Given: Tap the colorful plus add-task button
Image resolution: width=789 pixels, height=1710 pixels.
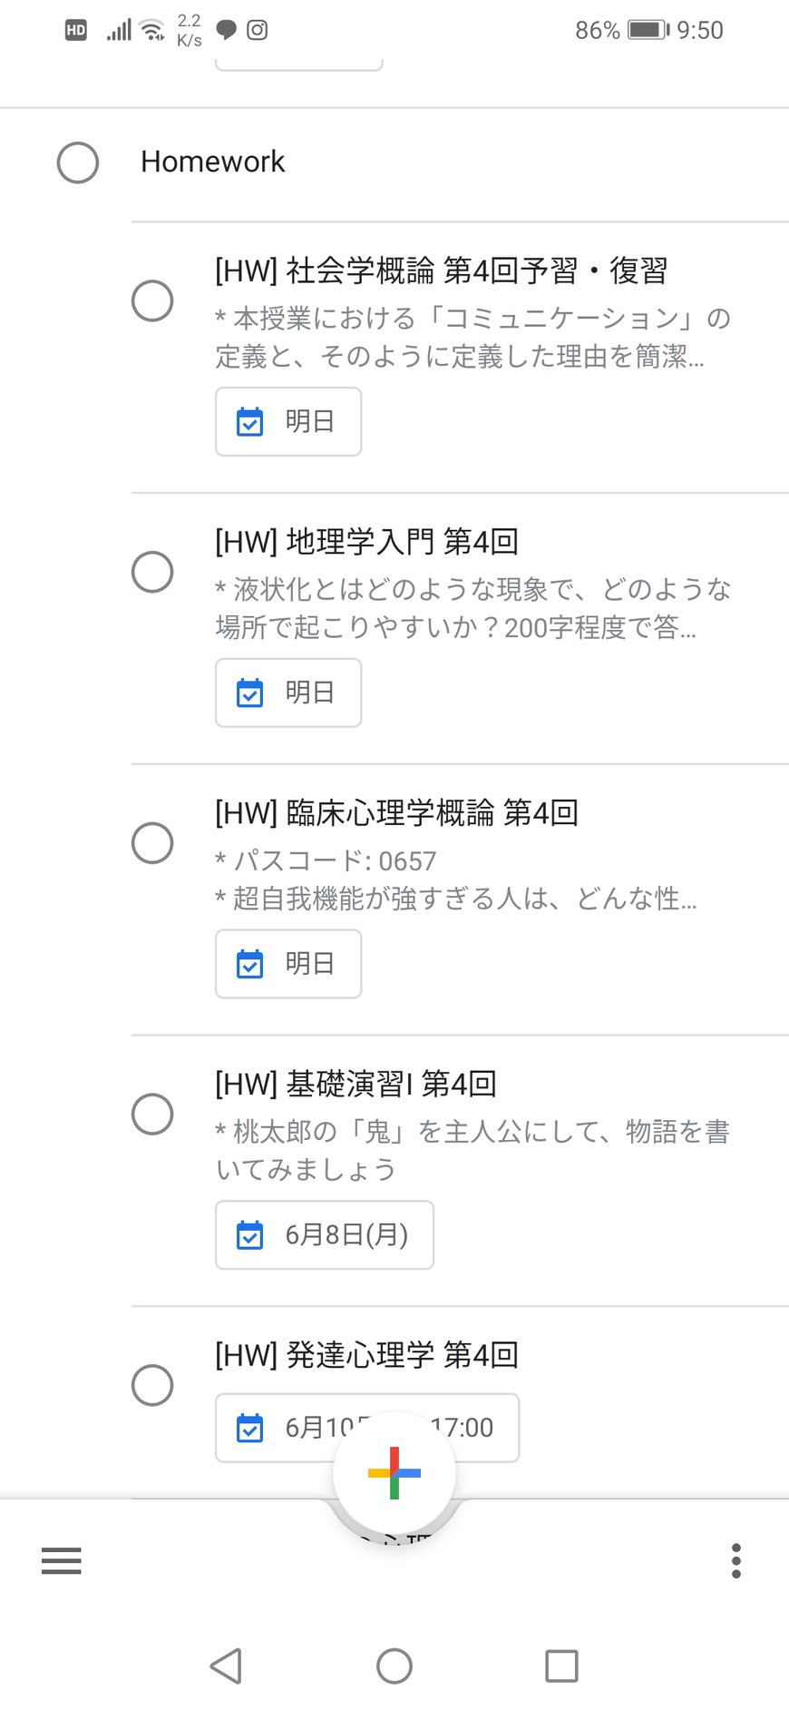Looking at the screenshot, I should pos(394,1472).
